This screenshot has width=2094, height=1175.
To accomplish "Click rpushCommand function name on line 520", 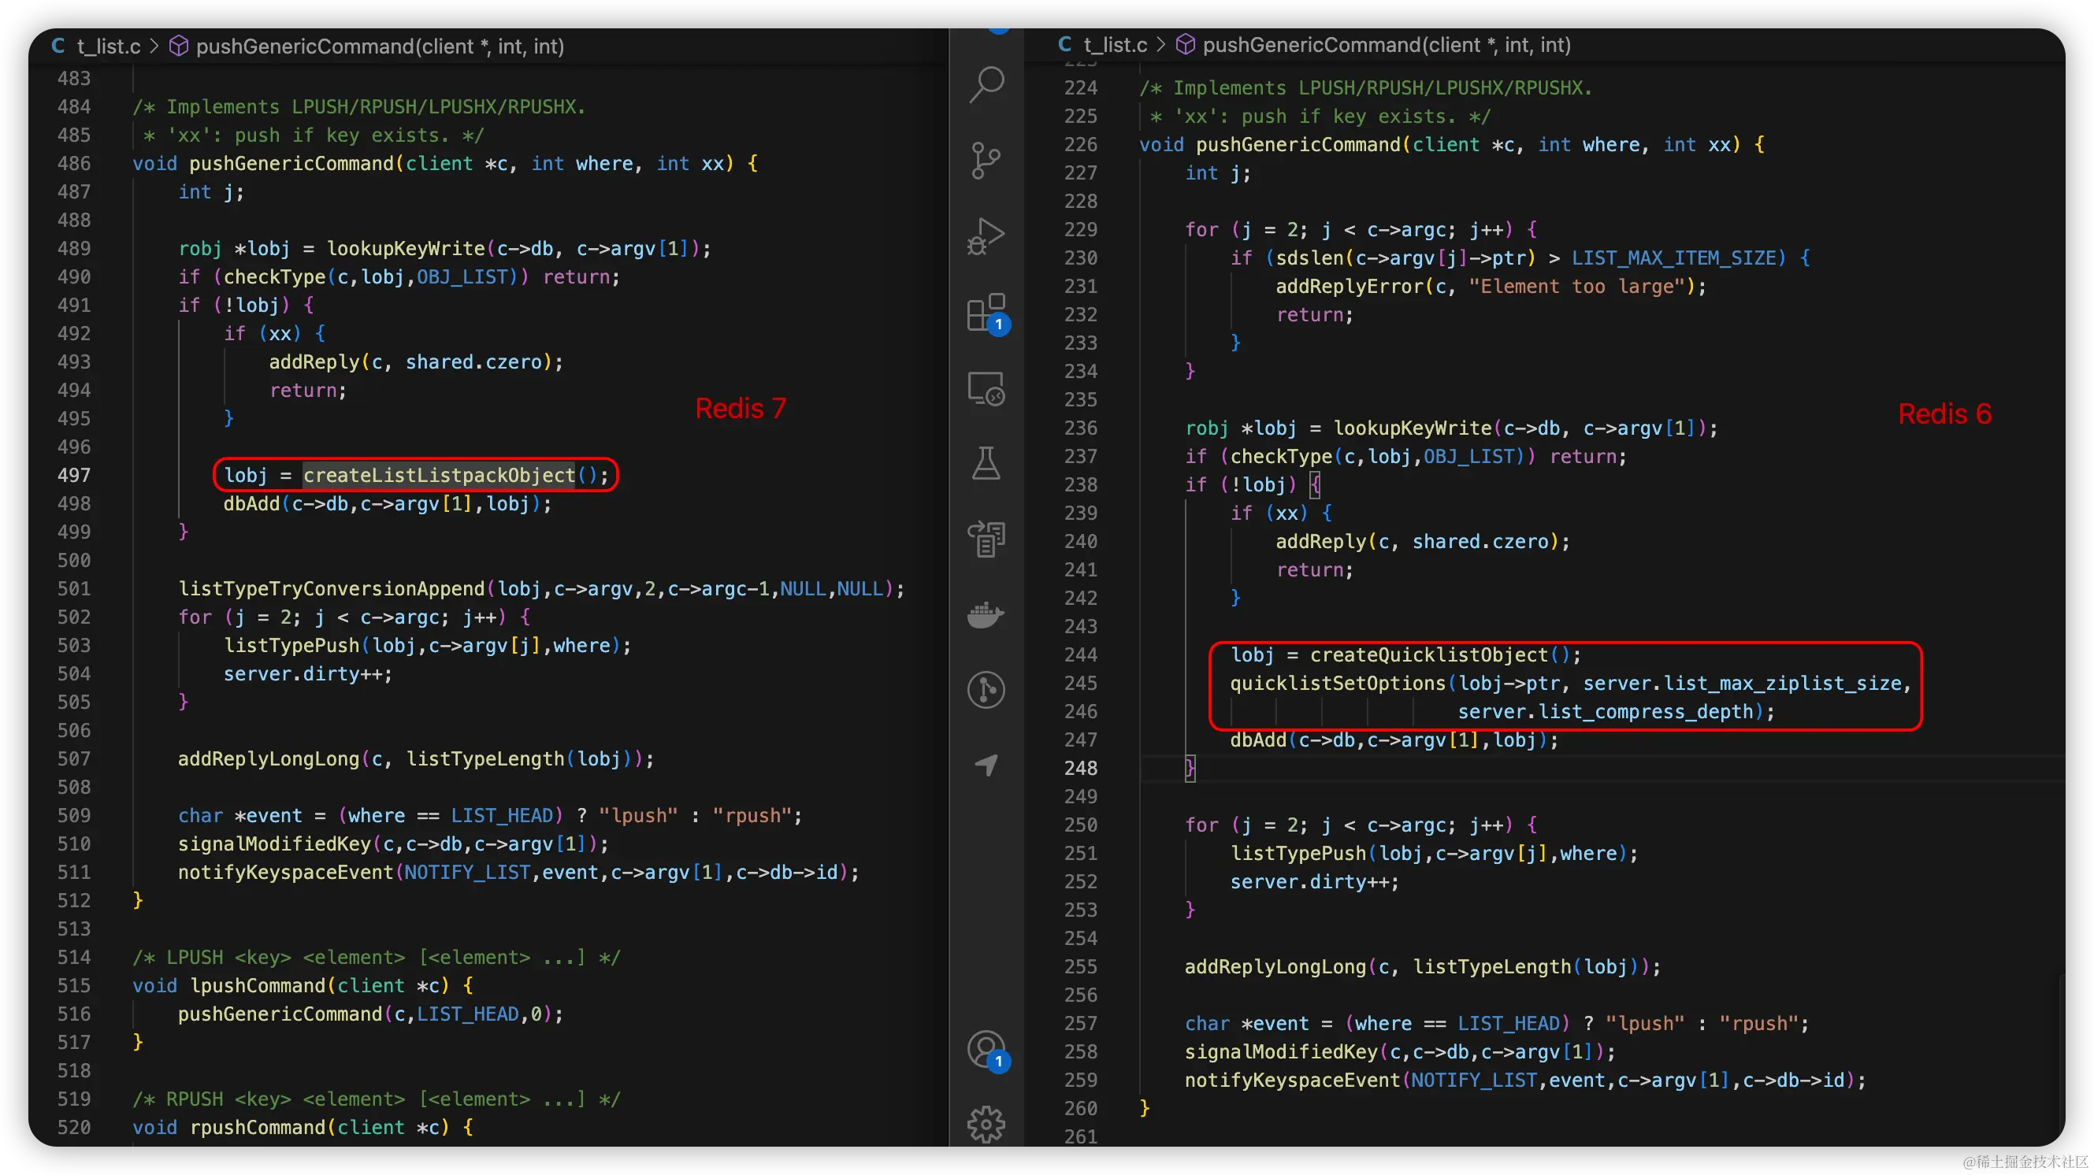I will 258,1127.
